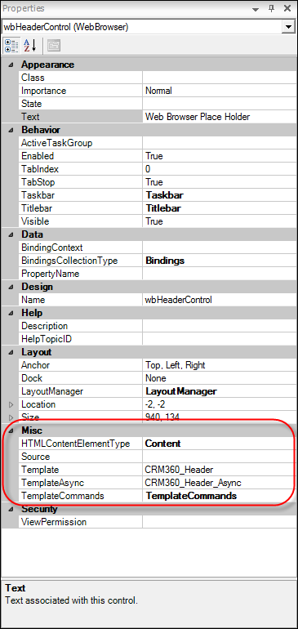This screenshot has height=629, width=298.
Task: Collapse the Appearance category
Action: coord(11,65)
